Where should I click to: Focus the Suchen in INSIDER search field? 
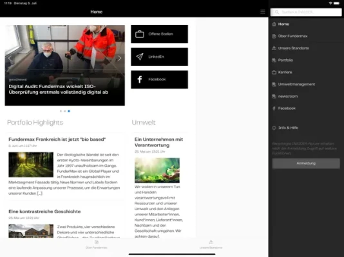(306, 12)
